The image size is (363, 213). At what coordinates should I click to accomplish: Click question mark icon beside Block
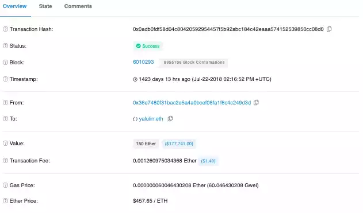coord(5,63)
